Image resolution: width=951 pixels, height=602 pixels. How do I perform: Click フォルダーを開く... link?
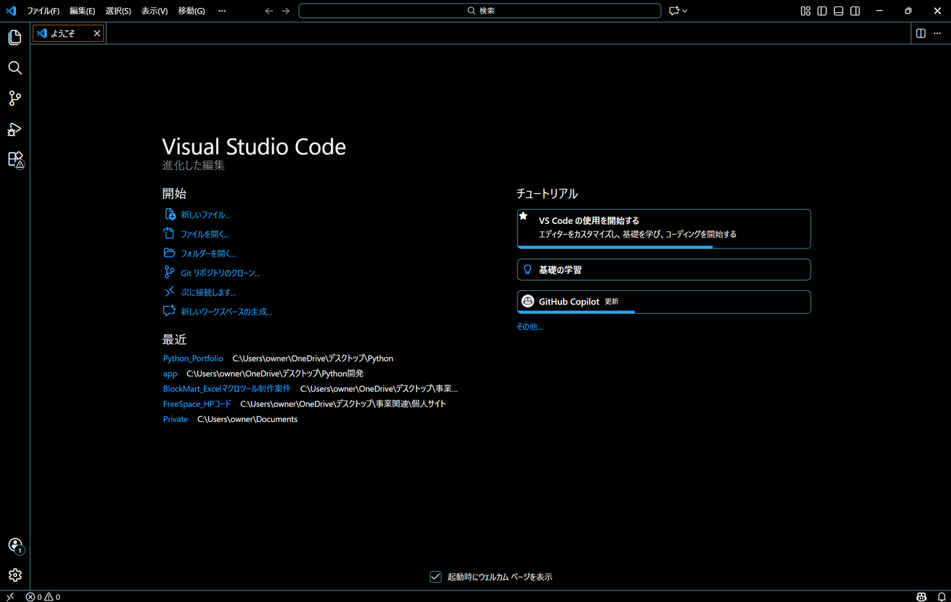point(208,253)
